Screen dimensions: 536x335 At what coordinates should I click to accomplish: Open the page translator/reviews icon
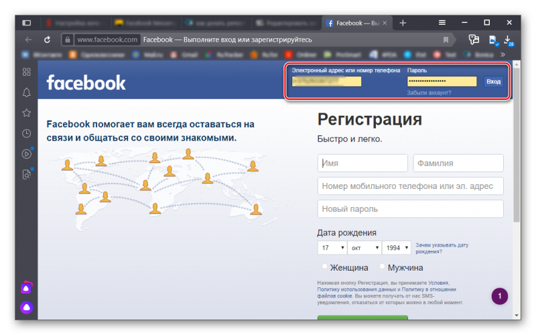tap(474, 40)
